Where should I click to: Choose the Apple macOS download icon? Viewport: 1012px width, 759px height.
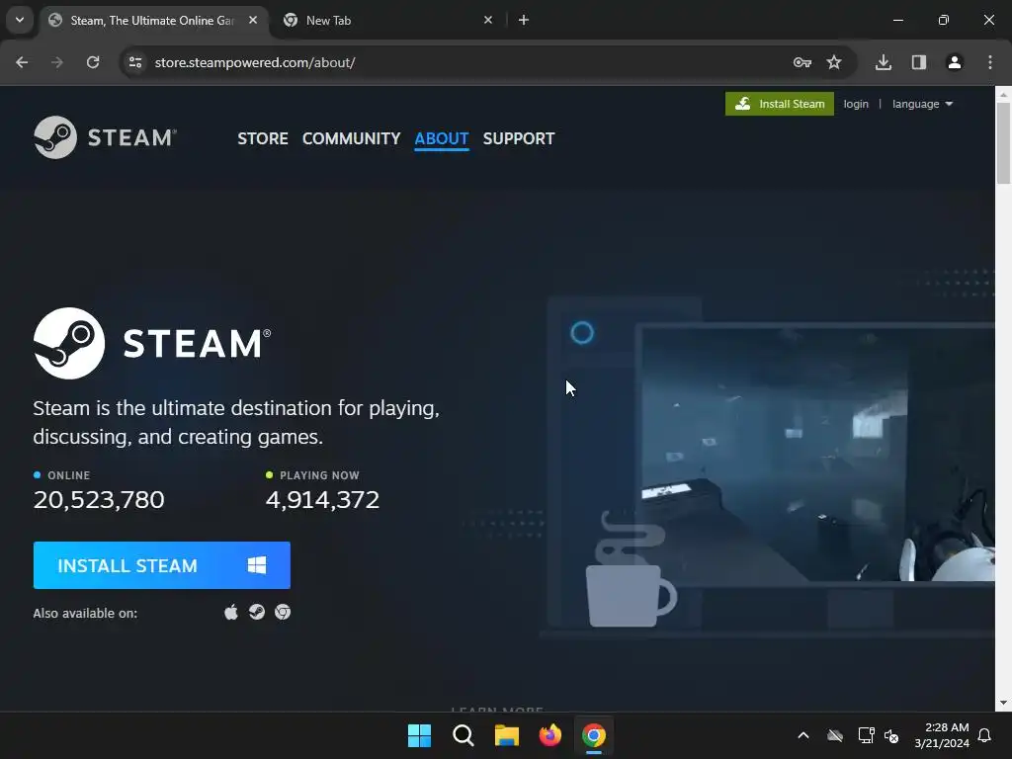[x=231, y=612]
